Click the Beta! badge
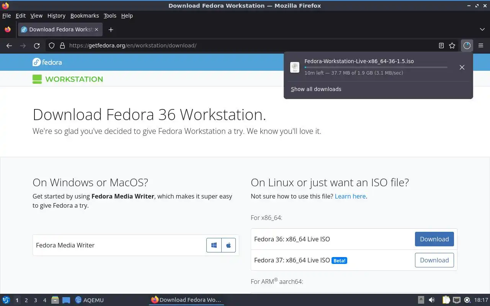Screen dimensions: 490x306 [339, 260]
